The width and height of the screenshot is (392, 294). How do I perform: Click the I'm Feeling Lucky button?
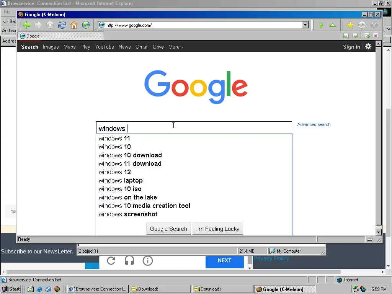tap(218, 229)
